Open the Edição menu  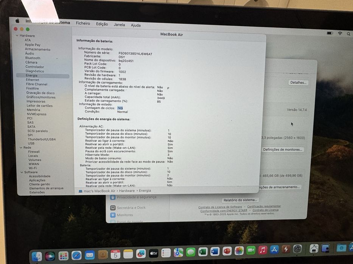tap(102, 24)
